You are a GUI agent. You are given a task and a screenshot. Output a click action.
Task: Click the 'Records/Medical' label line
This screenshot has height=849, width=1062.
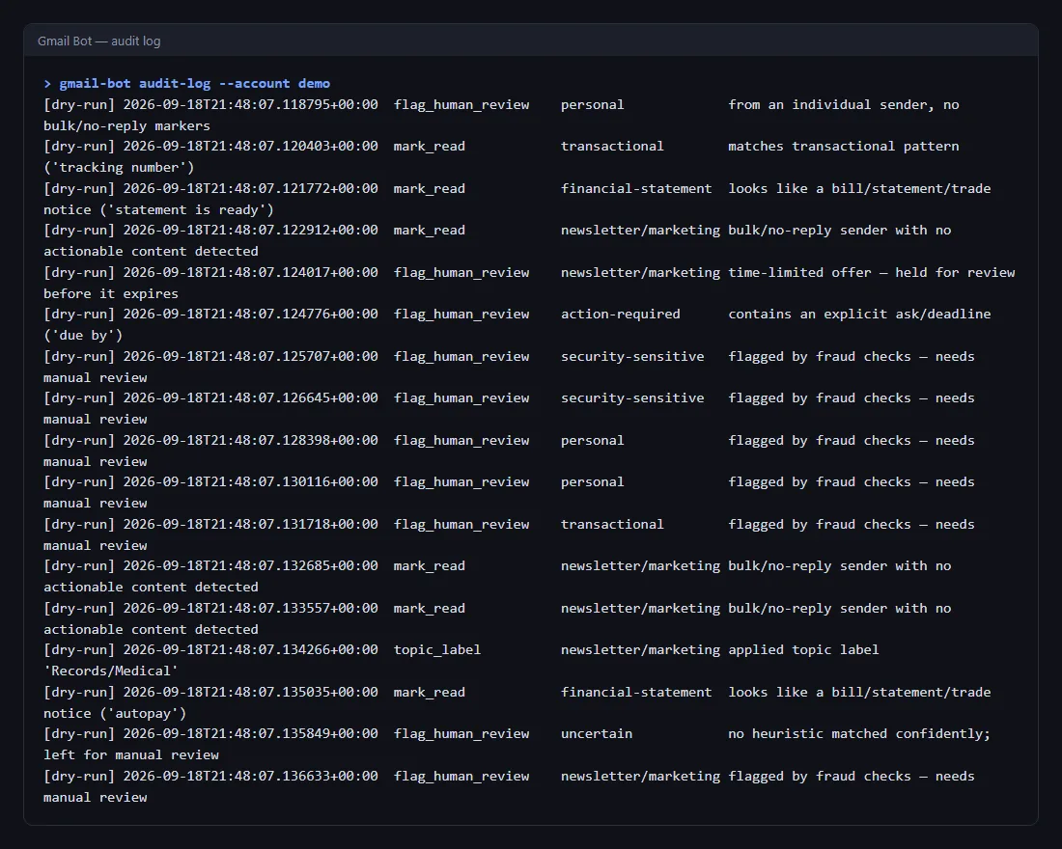[x=111, y=671]
